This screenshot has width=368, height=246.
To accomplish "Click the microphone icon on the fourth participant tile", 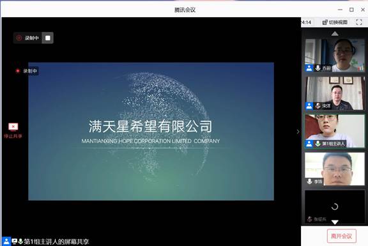I will pyautogui.click(x=310, y=181).
